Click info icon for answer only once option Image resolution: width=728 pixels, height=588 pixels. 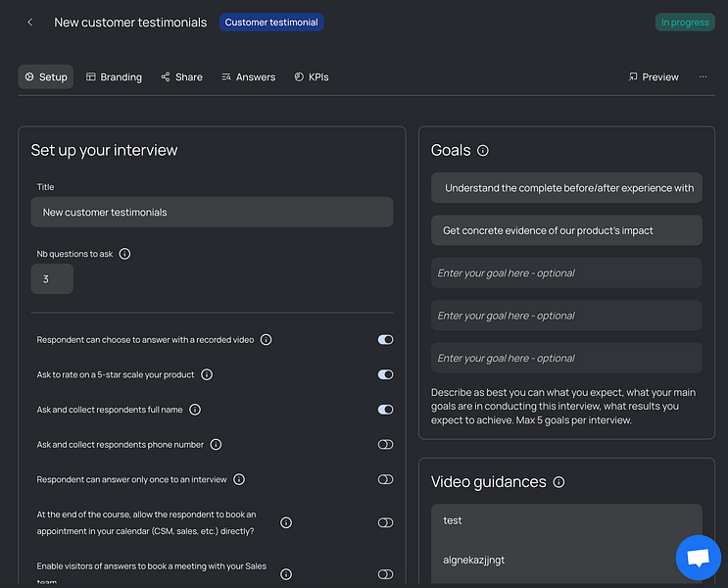tap(239, 480)
